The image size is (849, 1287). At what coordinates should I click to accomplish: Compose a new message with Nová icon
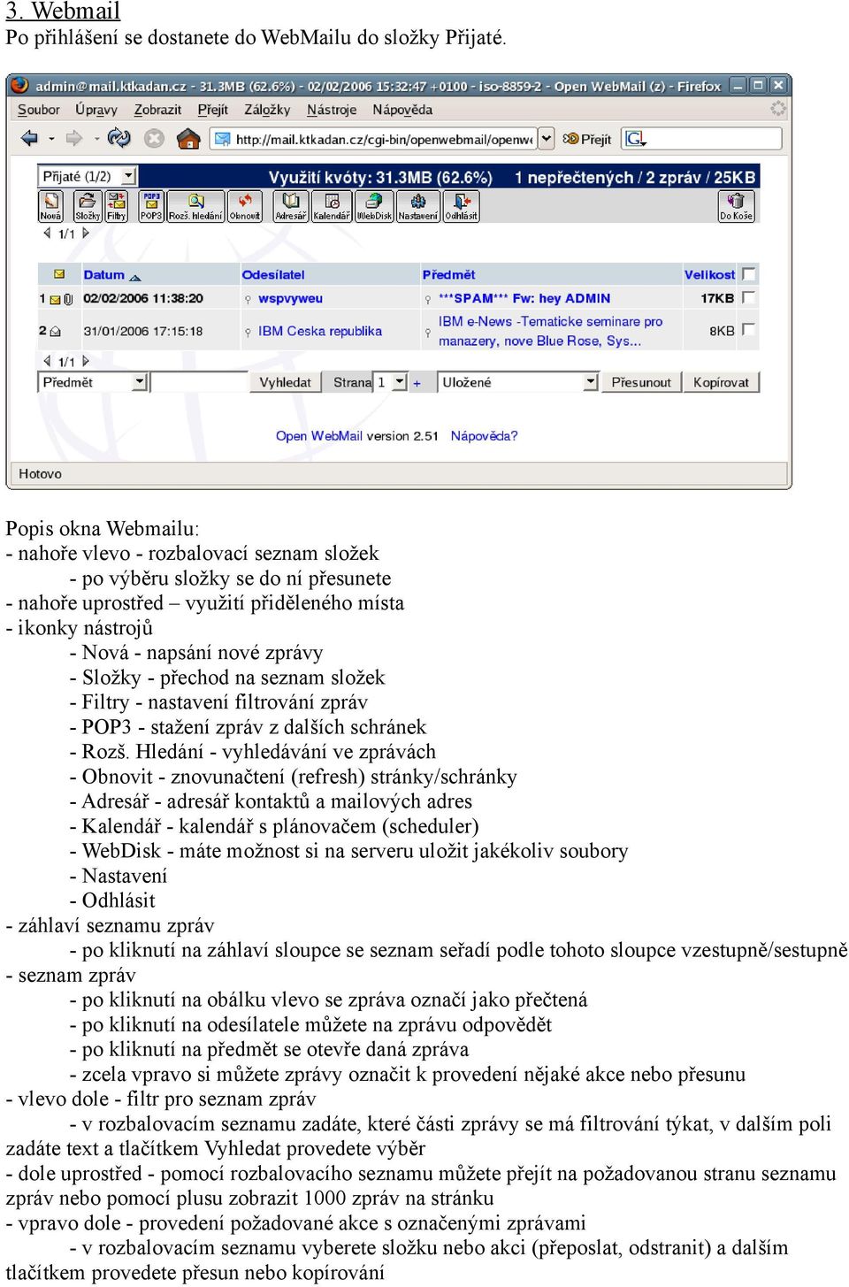50,206
